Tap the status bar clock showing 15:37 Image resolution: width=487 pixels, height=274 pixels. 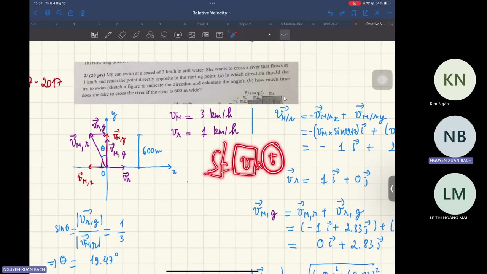[38, 3]
